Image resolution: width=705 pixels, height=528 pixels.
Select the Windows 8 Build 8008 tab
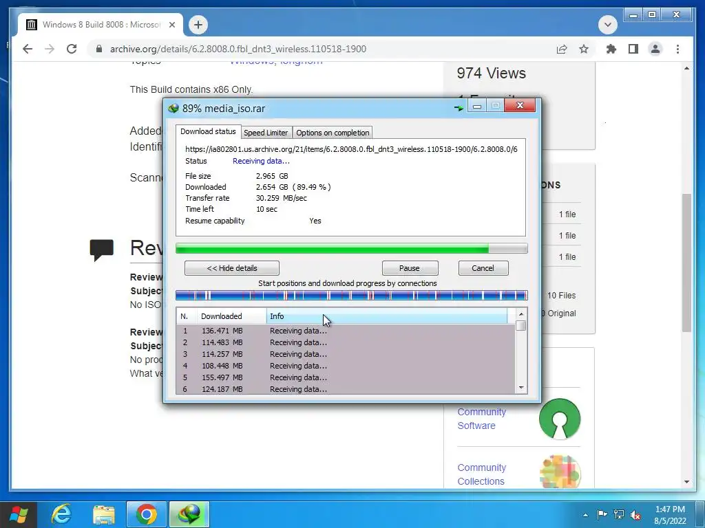(x=101, y=25)
